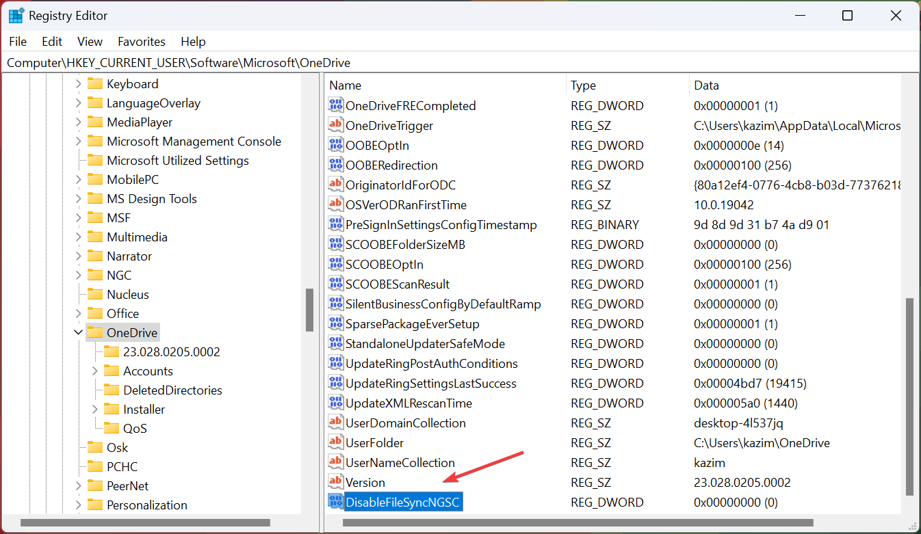The height and width of the screenshot is (534, 921).
Task: Click the data value "10.0.19042"
Action: 723,204
